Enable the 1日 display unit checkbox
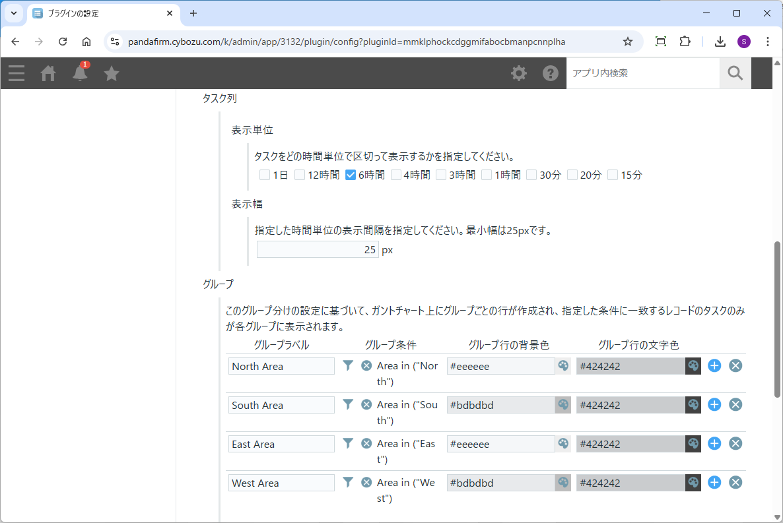783x523 pixels. point(265,175)
